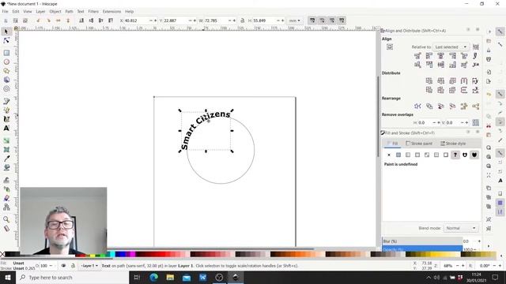The image size is (506, 284).
Task: Pick the Dropper color tool
Action: pyautogui.click(x=6, y=159)
